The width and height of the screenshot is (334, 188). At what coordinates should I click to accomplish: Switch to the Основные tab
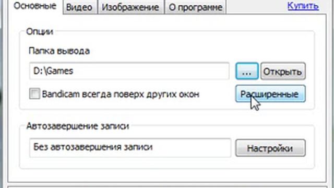35,6
